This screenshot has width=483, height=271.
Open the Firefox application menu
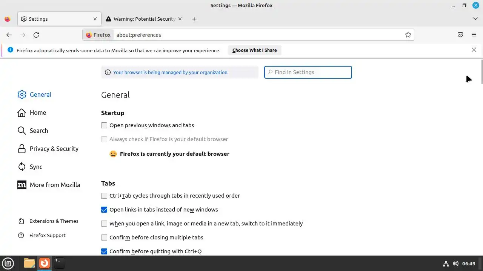pos(474,35)
